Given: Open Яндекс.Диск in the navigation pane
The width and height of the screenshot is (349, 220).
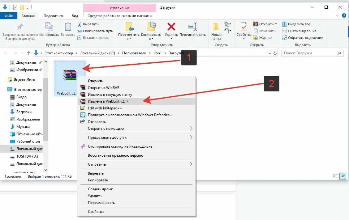Looking at the screenshot, I should pyautogui.click(x=21, y=80).
